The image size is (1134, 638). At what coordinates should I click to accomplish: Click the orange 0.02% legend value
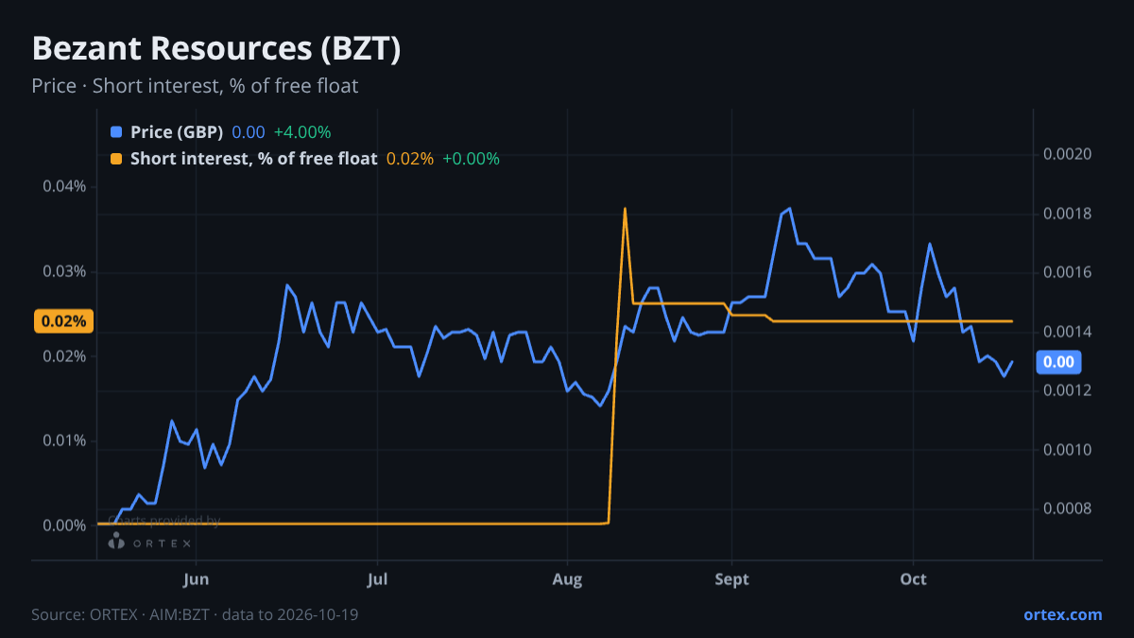409,159
